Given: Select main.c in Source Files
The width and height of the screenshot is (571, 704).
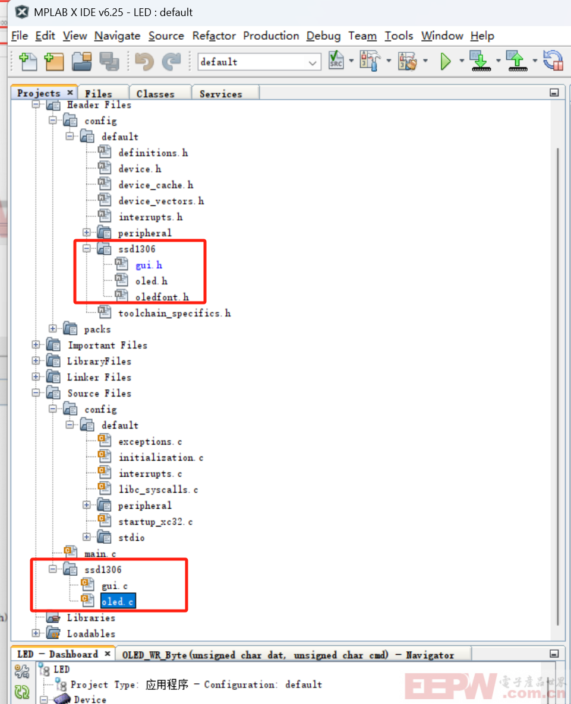Looking at the screenshot, I should point(100,554).
